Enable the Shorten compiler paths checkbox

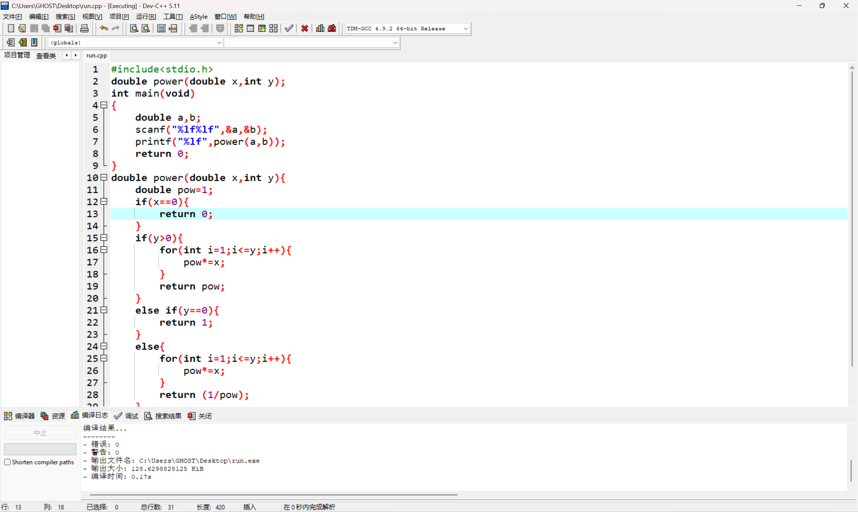[x=7, y=462]
